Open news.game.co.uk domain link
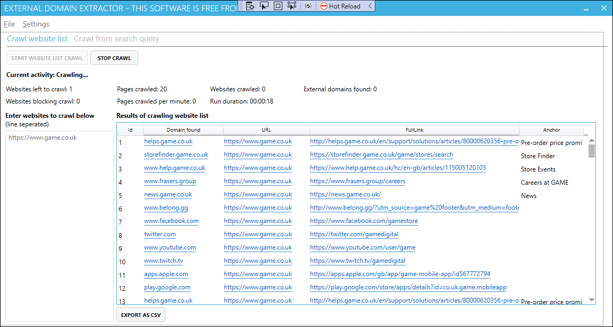The height and width of the screenshot is (327, 613). pos(167,194)
